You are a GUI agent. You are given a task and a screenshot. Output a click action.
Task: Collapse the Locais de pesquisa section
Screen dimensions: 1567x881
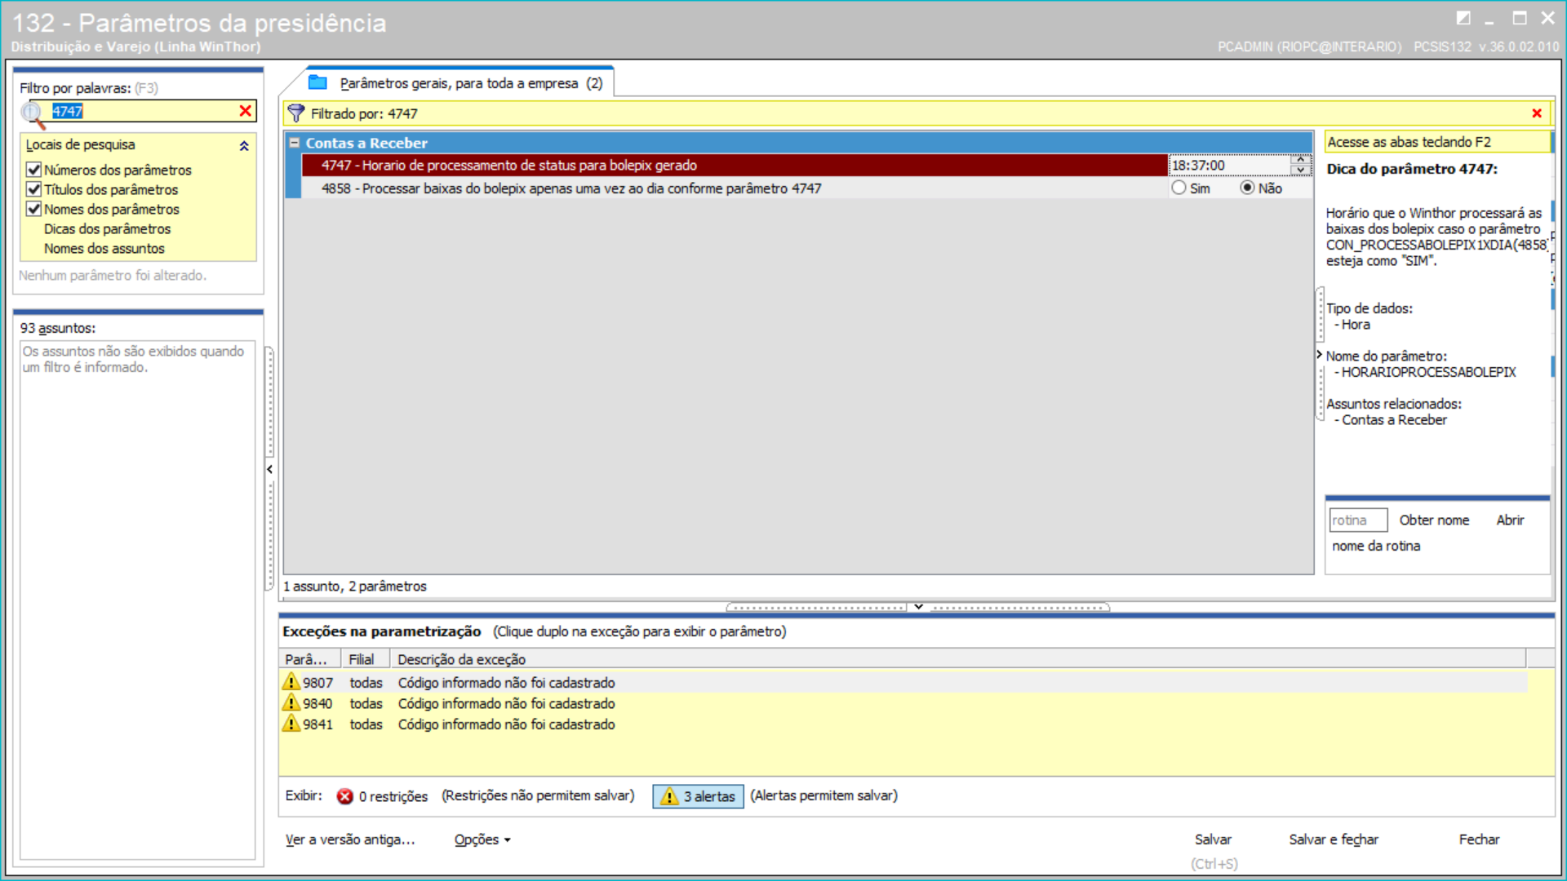click(x=243, y=145)
